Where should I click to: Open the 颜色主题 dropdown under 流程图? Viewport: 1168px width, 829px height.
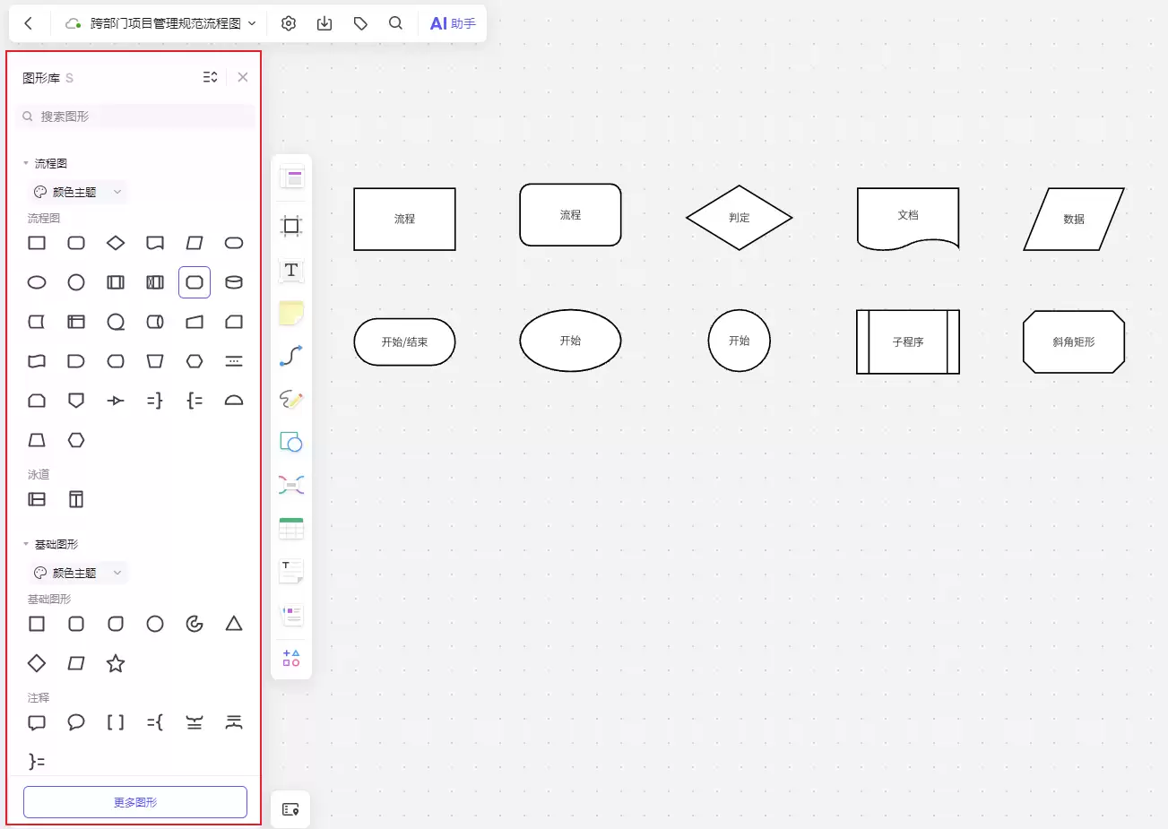point(78,192)
